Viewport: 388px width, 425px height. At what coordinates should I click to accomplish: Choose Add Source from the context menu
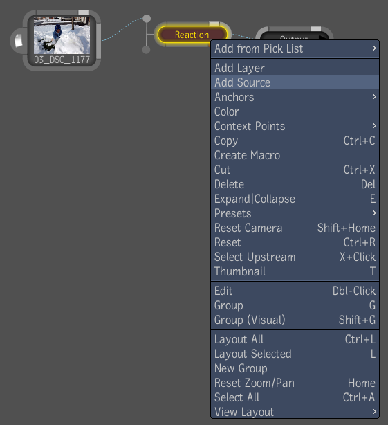295,82
